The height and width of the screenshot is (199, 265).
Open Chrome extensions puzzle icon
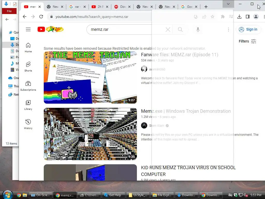coord(223,17)
